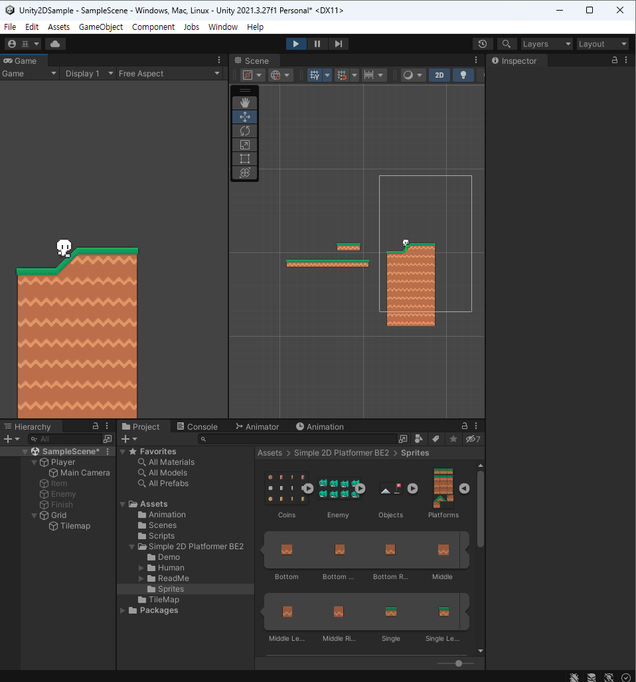Screen dimensions: 636x682
Task: Select the Enemy sprite sheet thumbnail
Action: pos(339,489)
